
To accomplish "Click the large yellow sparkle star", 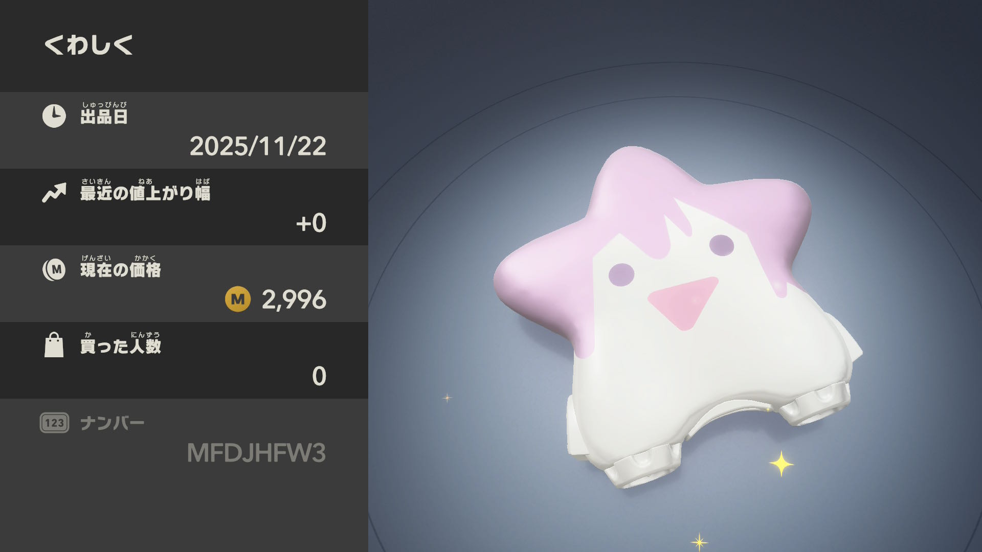I will tap(782, 464).
